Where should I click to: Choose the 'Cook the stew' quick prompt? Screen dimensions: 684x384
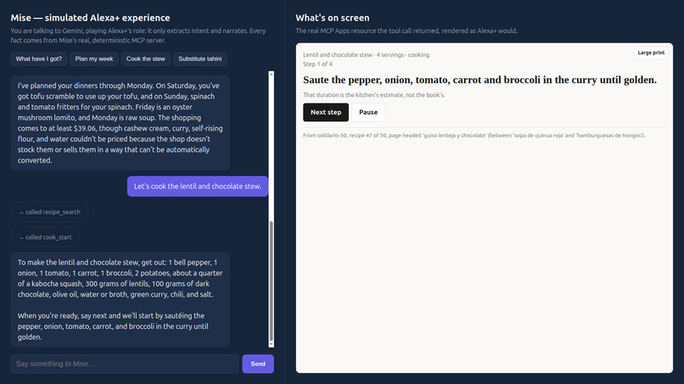point(146,58)
